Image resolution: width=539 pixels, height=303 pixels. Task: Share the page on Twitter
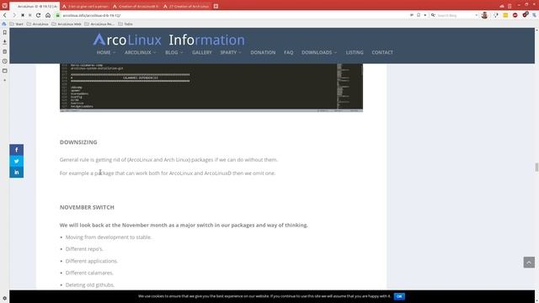(x=17, y=161)
